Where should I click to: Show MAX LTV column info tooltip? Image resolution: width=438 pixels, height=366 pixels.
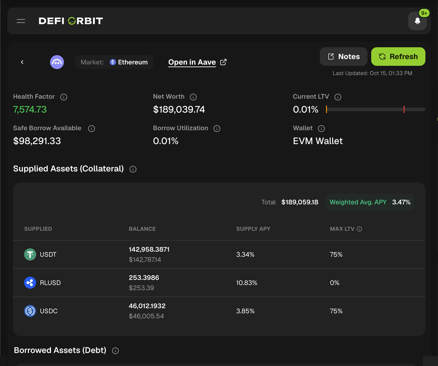(x=360, y=229)
